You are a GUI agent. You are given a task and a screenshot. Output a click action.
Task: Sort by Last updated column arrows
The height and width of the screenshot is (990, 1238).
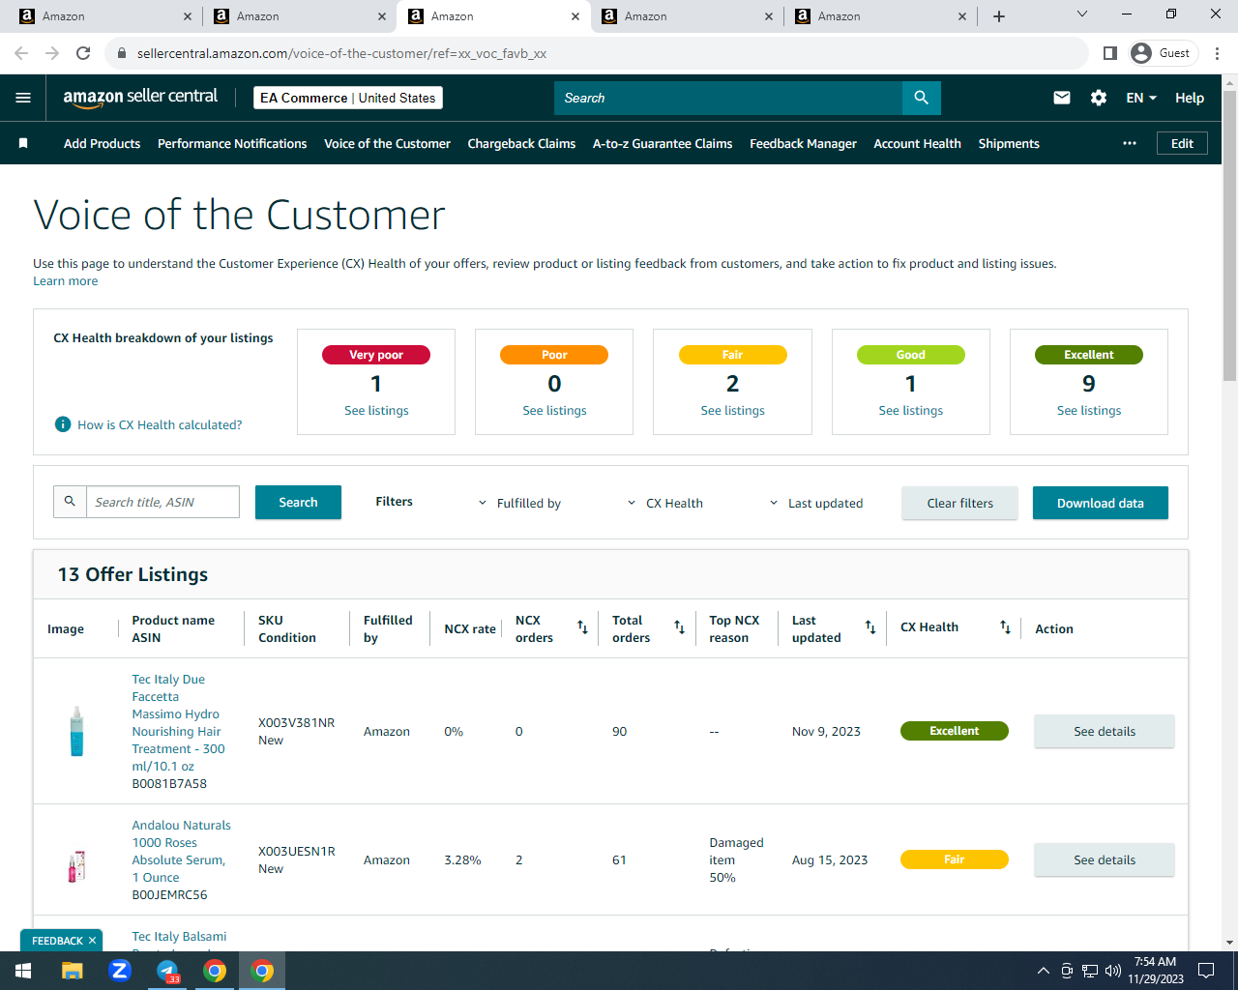[x=870, y=627]
